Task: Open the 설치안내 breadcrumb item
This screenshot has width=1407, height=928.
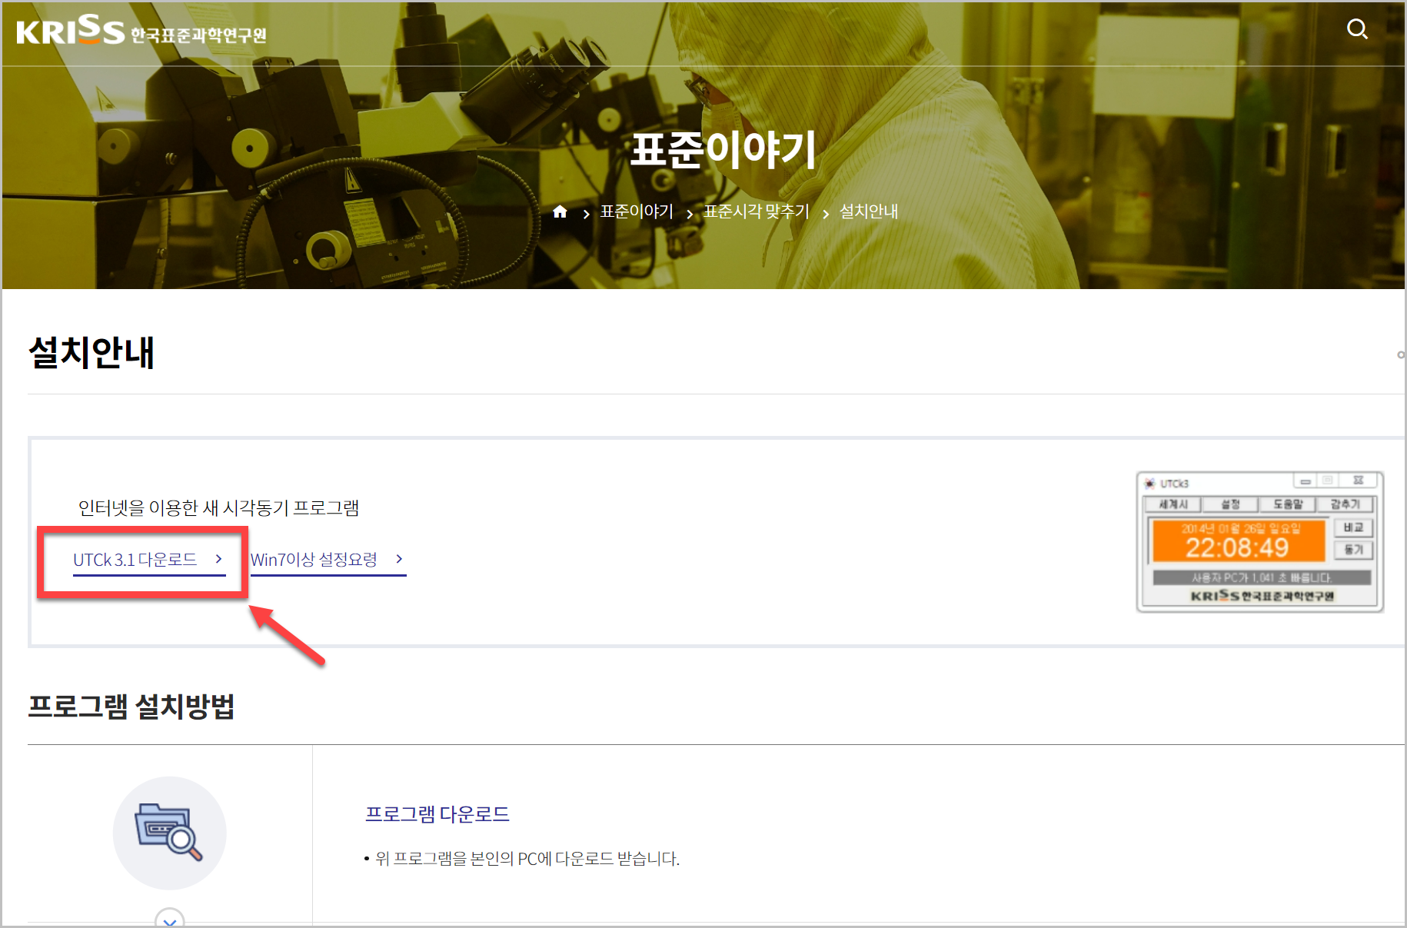Action: (x=869, y=211)
